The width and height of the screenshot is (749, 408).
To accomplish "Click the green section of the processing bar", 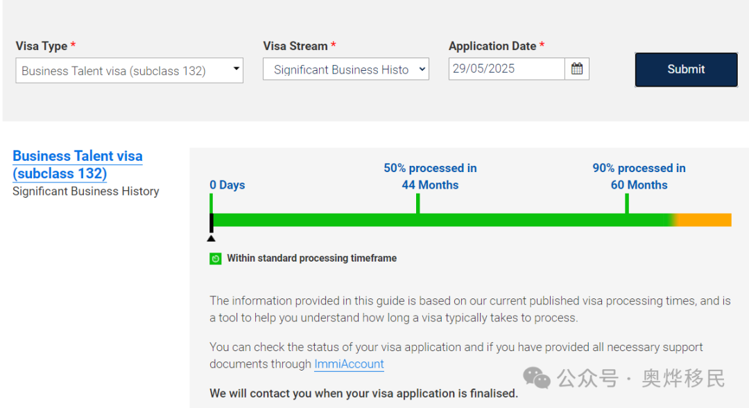I will 437,220.
